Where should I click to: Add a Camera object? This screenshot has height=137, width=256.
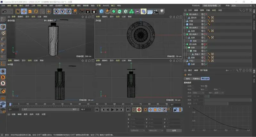156,11
